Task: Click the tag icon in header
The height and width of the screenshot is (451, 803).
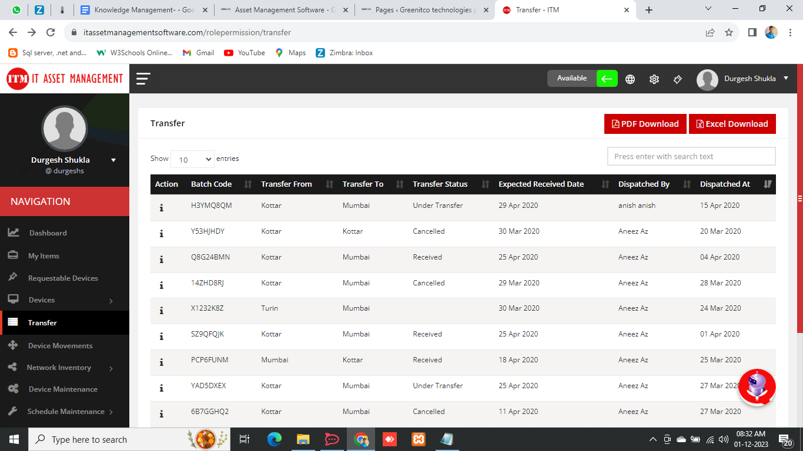Action: (x=678, y=79)
